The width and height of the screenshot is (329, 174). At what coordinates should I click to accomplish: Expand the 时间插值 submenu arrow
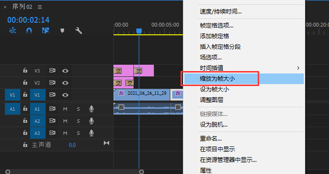pos(298,68)
